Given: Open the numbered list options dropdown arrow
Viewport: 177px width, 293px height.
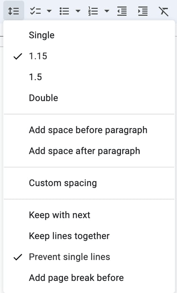Looking at the screenshot, I should coord(107,11).
